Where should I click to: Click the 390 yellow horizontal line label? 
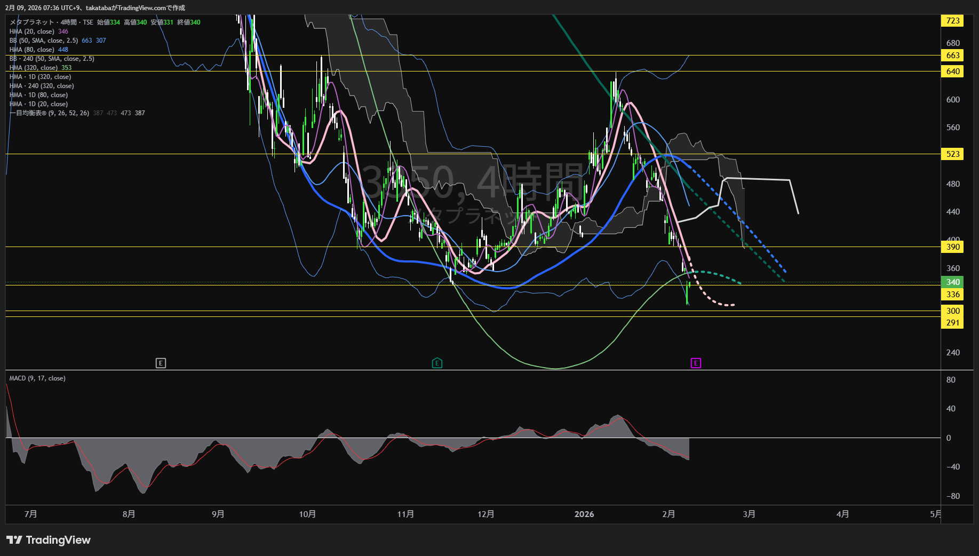click(952, 247)
